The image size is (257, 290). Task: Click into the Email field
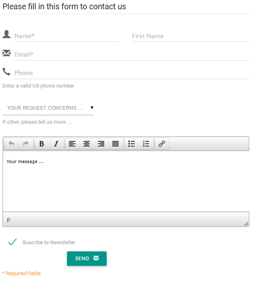pos(132,55)
